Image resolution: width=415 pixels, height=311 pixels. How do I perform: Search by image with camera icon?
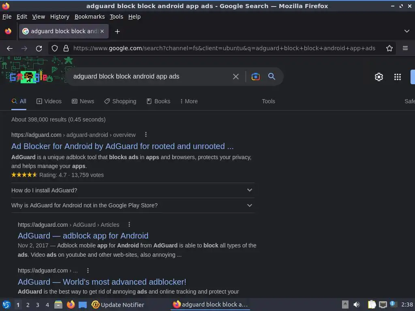pyautogui.click(x=255, y=77)
